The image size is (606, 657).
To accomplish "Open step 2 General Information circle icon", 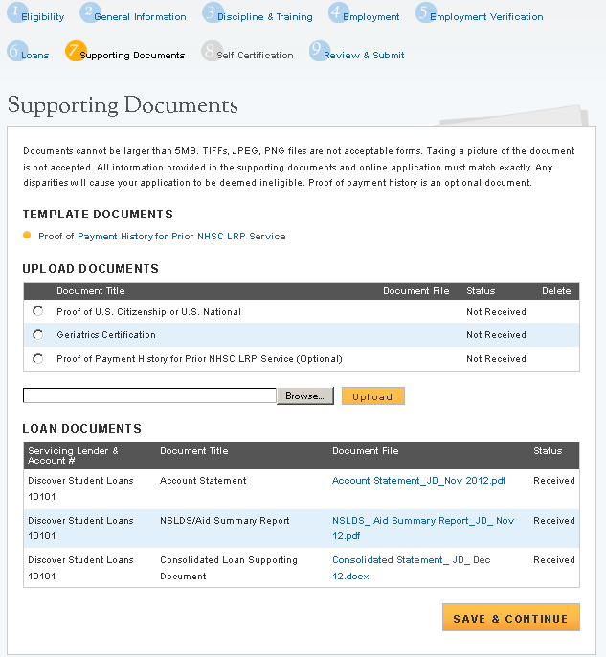I will [x=90, y=12].
